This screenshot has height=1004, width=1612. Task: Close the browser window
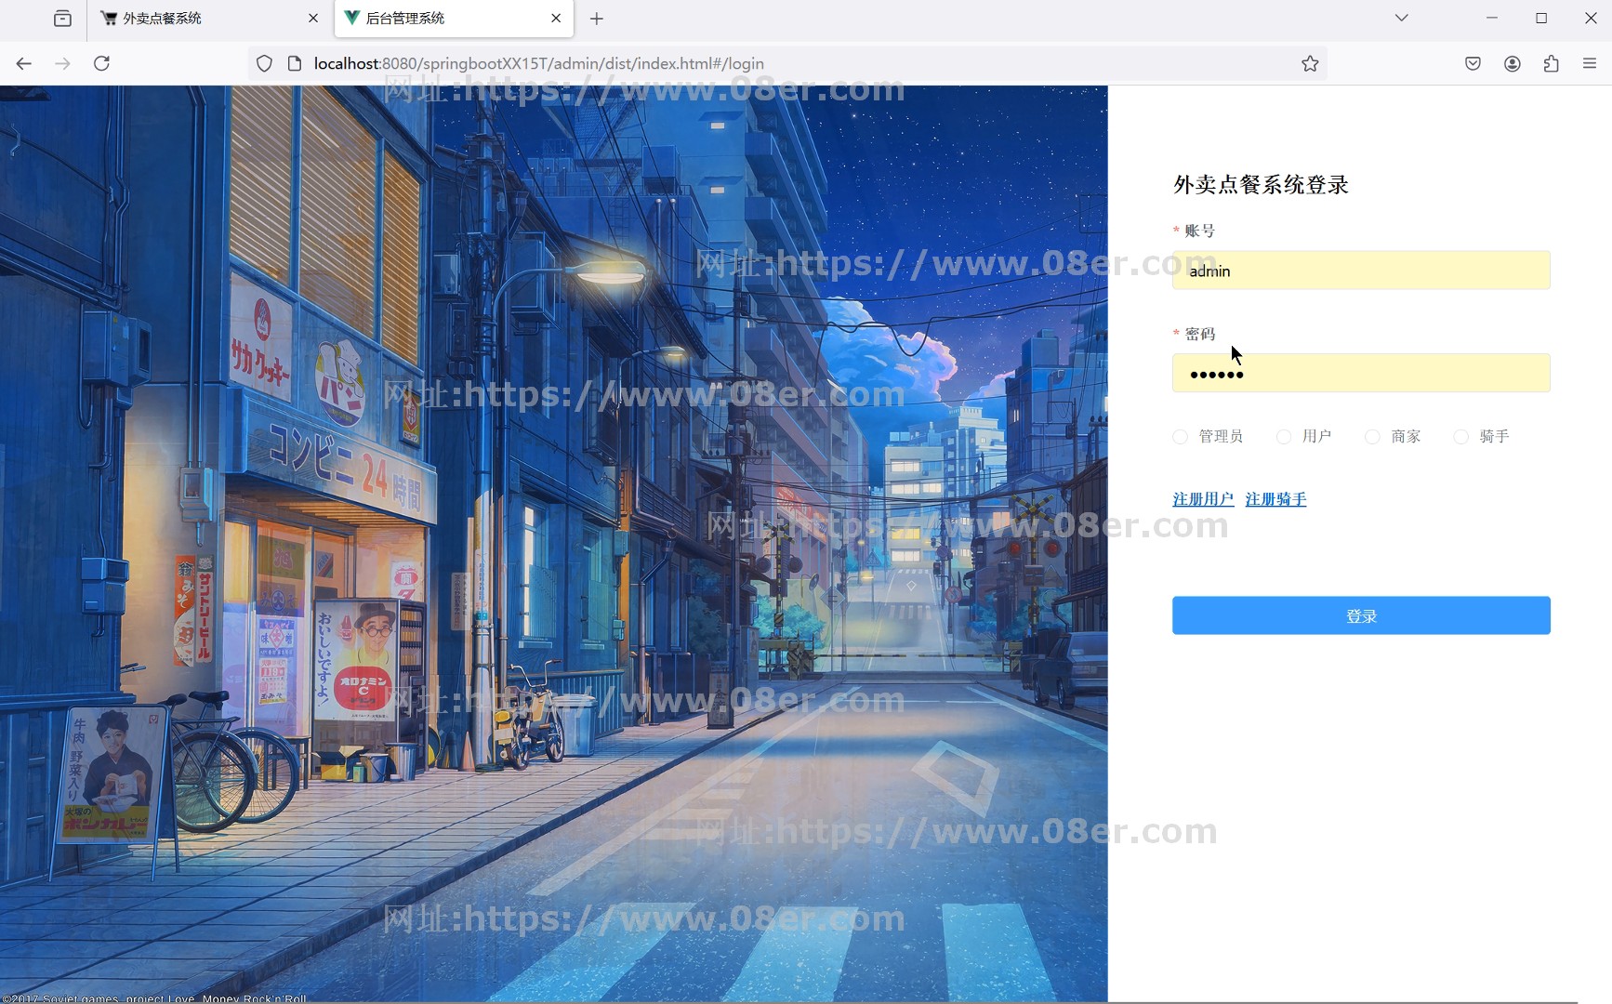tap(1591, 18)
